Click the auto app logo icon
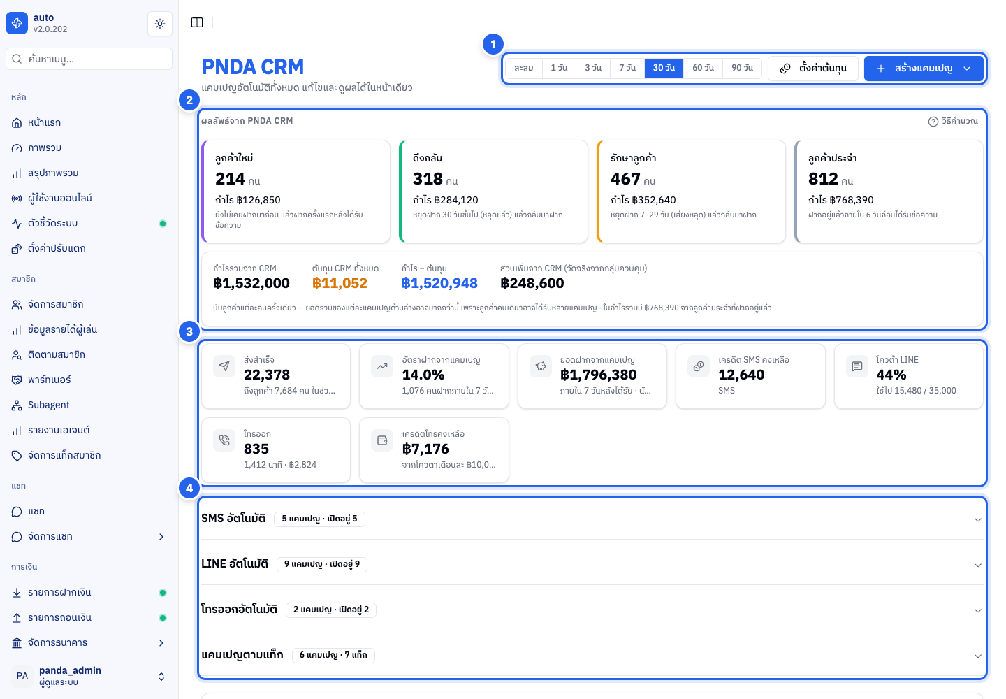Viewport: 1006px width, 699px height. point(17,23)
